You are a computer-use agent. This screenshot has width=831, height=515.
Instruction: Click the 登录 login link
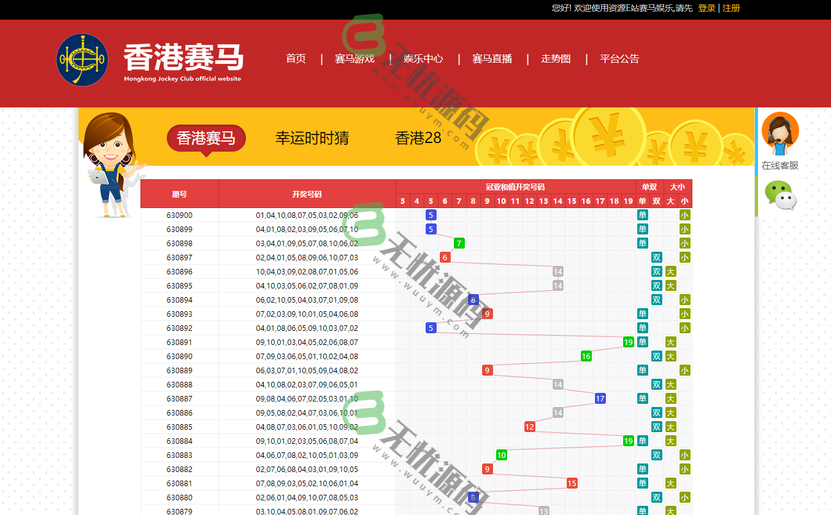pyautogui.click(x=707, y=8)
